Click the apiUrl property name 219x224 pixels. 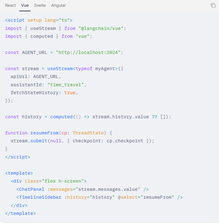pos(19,77)
